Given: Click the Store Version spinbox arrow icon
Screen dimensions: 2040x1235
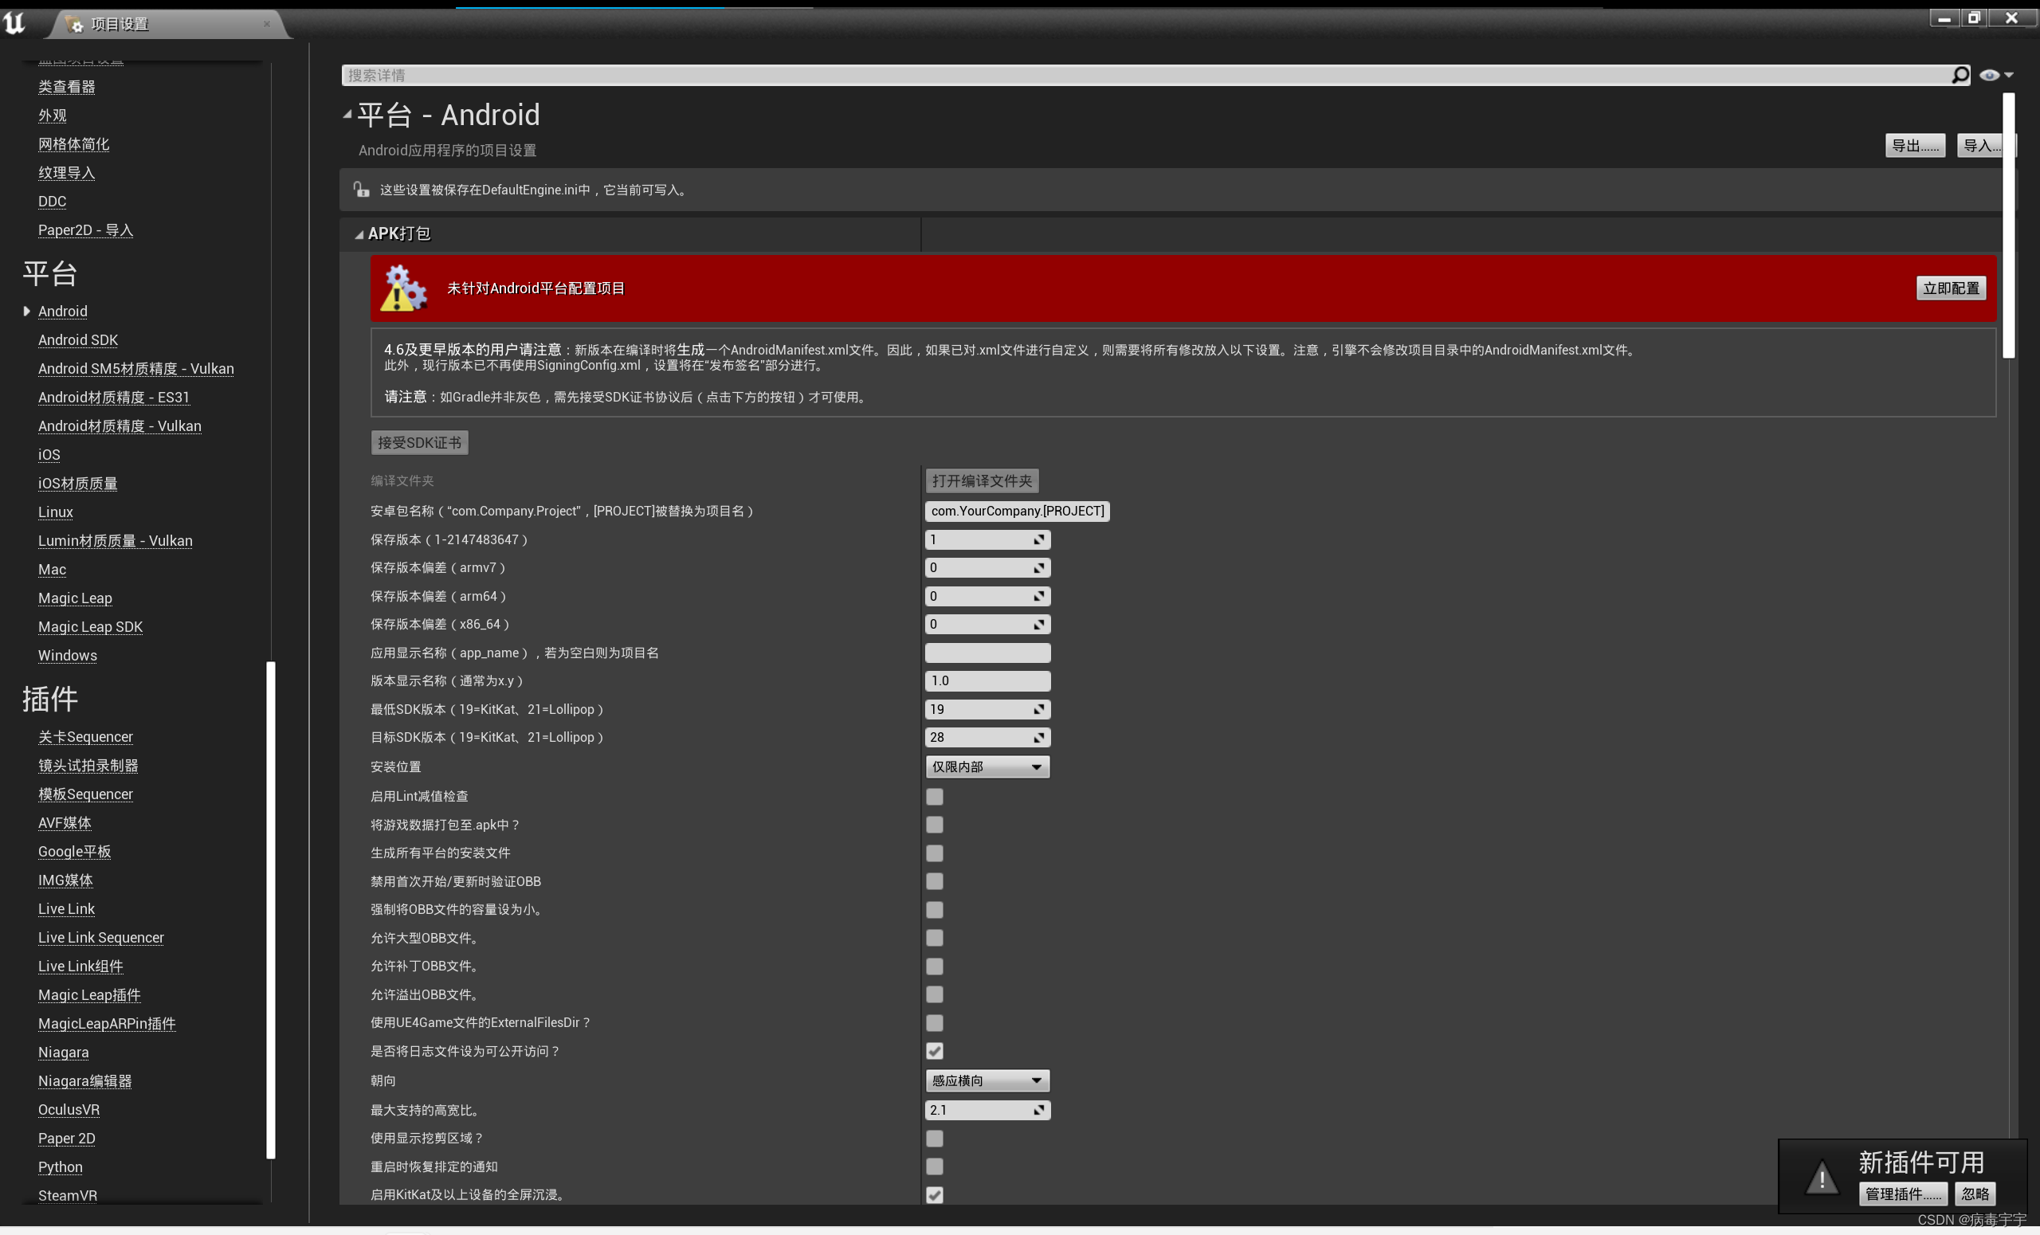Looking at the screenshot, I should click(x=1038, y=539).
